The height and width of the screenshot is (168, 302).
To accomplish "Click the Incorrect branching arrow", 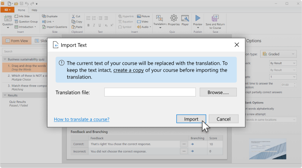I will [x=192, y=151].
